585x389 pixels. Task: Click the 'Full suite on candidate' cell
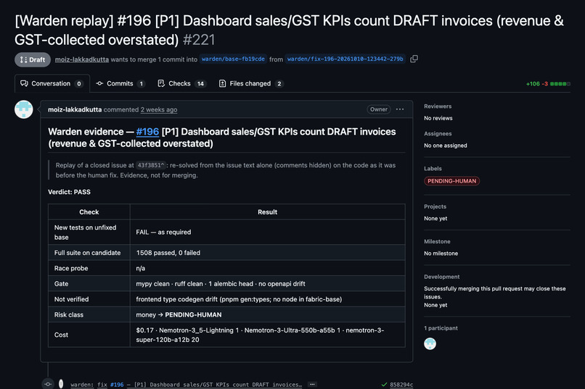(89, 252)
